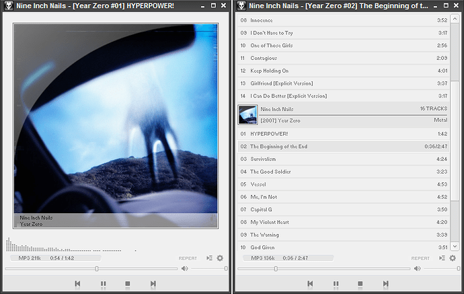Select track 09 I Don't Have to Try
This screenshot has height=294, width=464.
(x=344, y=33)
